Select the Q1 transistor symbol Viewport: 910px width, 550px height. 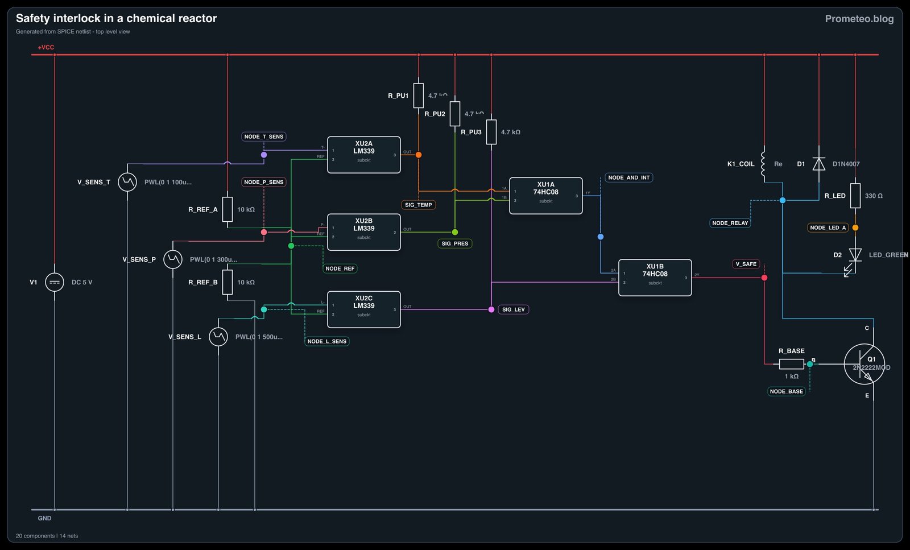[x=864, y=364]
